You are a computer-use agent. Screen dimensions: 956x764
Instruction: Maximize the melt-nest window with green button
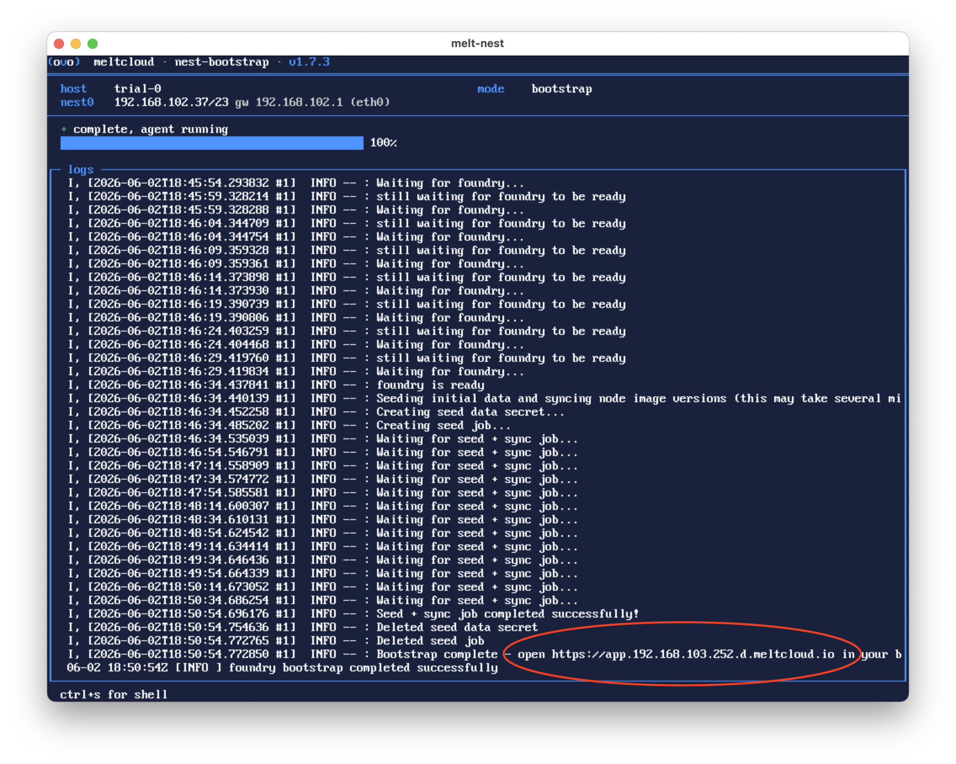tap(93, 43)
